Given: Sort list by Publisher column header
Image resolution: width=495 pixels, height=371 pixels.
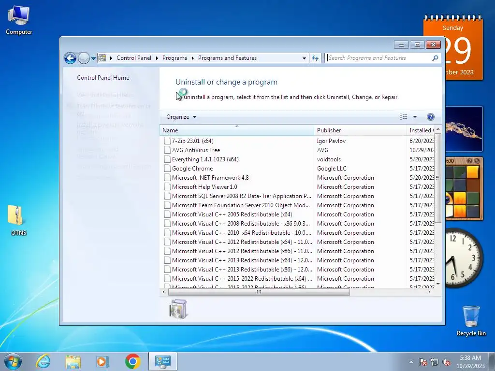Looking at the screenshot, I should pyautogui.click(x=360, y=130).
